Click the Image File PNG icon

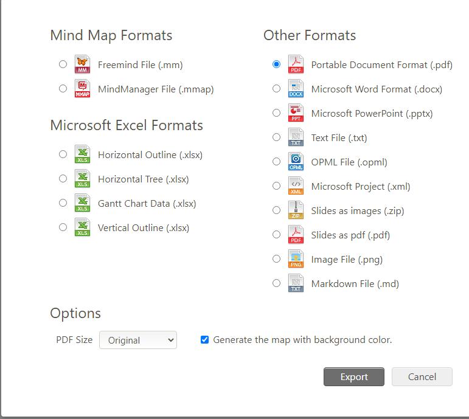click(x=296, y=259)
